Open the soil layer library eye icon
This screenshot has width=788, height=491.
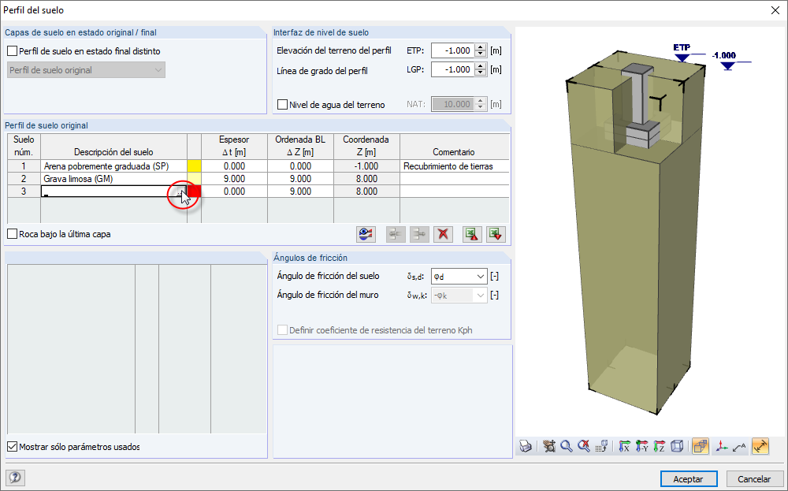(x=366, y=234)
